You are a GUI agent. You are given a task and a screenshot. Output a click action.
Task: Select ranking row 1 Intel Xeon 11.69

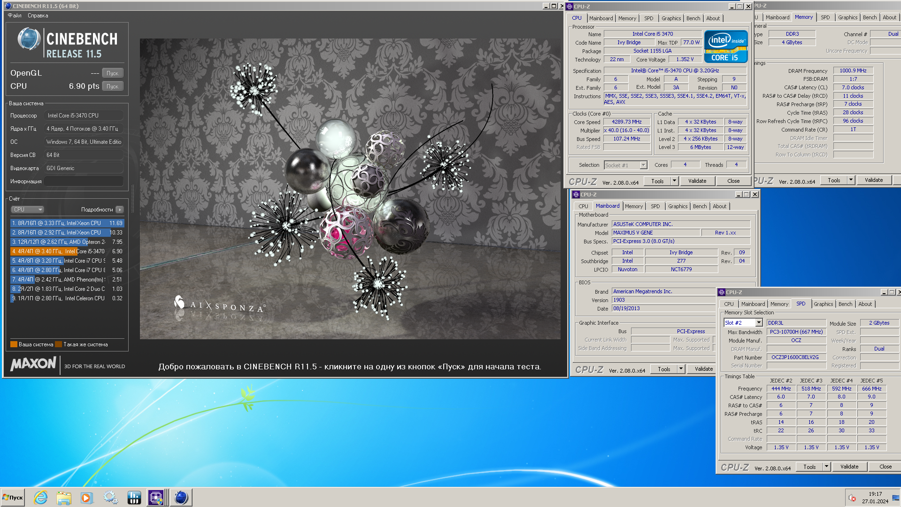[x=67, y=223]
